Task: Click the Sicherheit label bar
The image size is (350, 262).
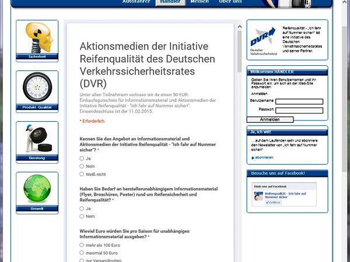Action: [37, 56]
